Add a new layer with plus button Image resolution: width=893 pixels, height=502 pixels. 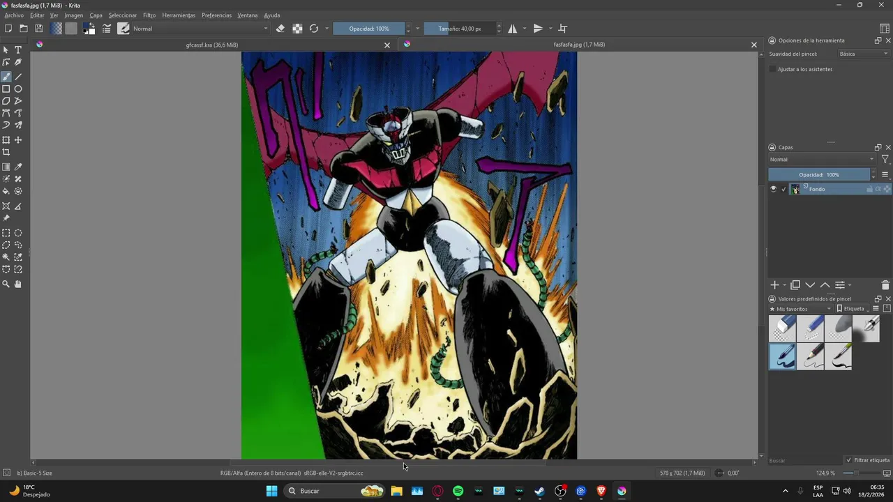[x=774, y=285]
